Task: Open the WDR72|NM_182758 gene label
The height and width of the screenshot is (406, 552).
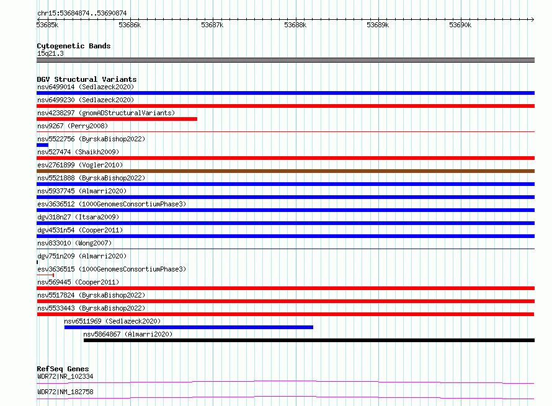Action: tap(65, 392)
